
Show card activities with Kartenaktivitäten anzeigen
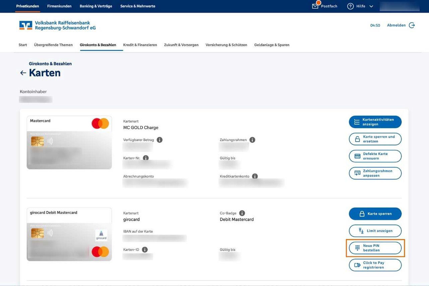pyautogui.click(x=375, y=122)
